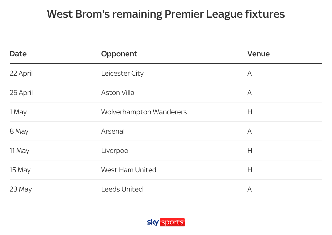332x235 pixels.
Task: Select the Venue column header
Action: 258,54
